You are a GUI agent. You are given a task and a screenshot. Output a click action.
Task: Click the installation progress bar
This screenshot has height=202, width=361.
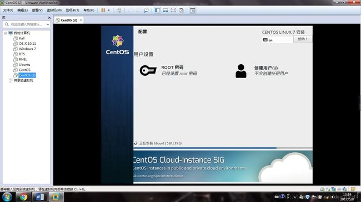tap(223, 148)
